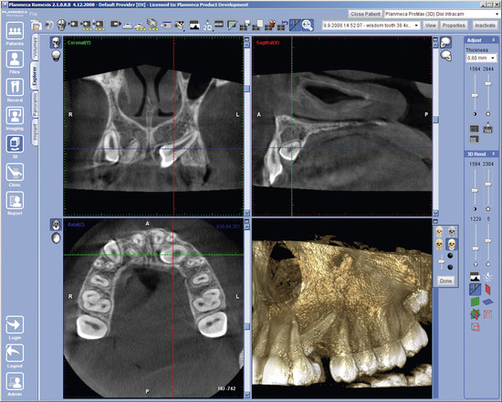This screenshot has height=402, width=502.
Task: Click the coronal view vertical scrollbar thumb
Action: 246,89
